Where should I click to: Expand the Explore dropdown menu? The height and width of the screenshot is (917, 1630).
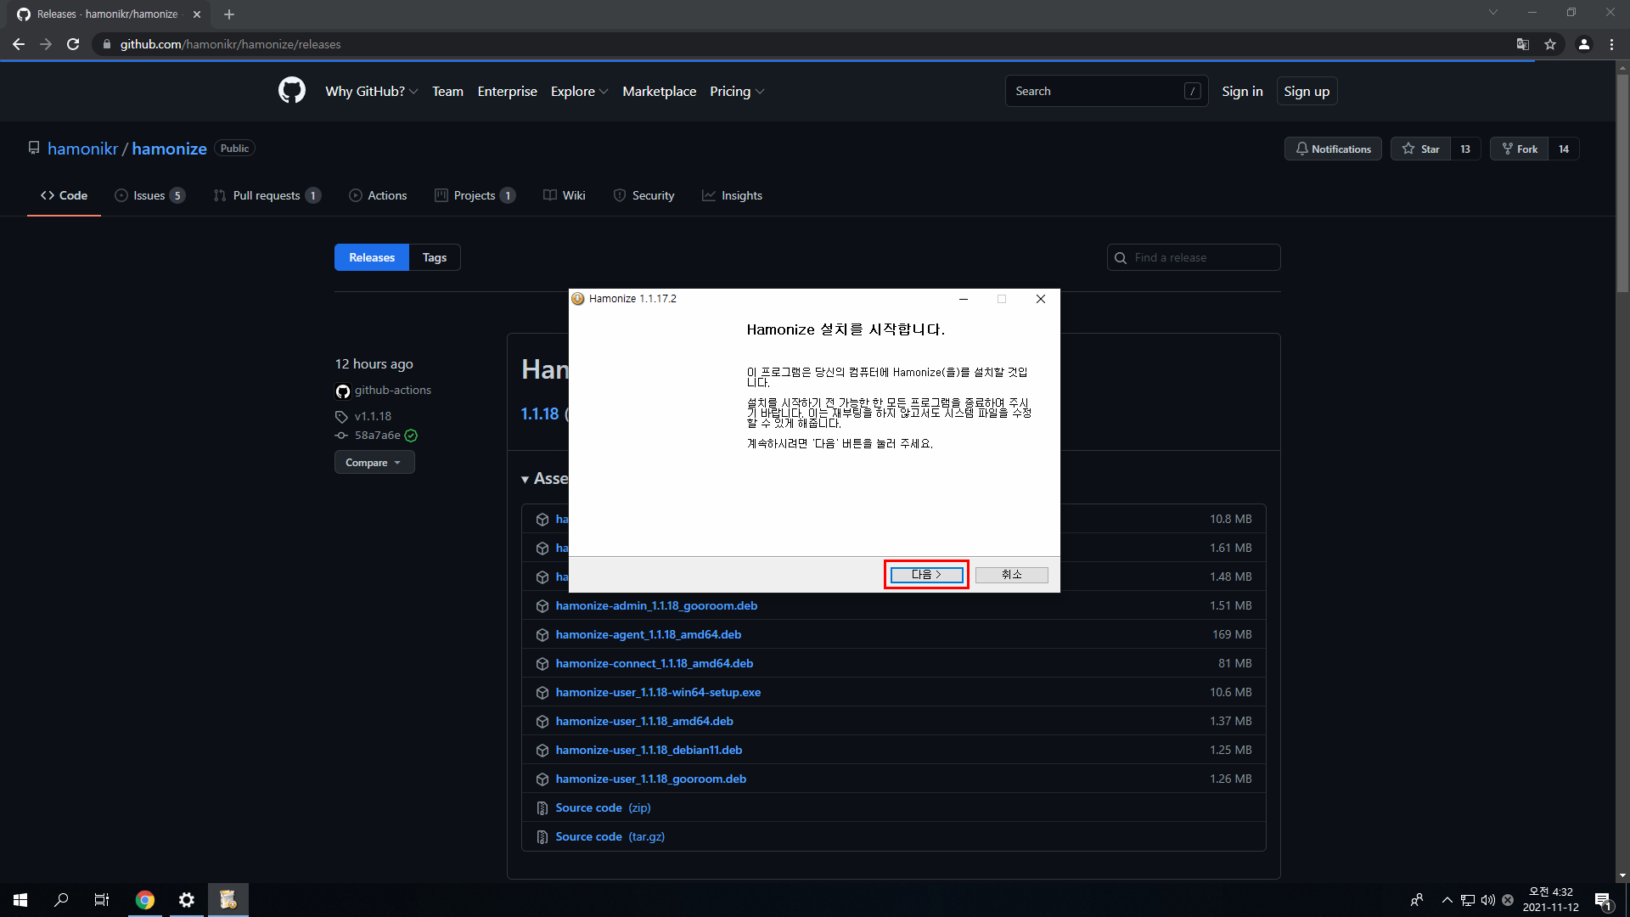579,91
